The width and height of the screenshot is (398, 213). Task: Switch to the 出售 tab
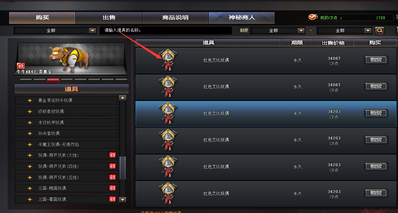(x=109, y=18)
